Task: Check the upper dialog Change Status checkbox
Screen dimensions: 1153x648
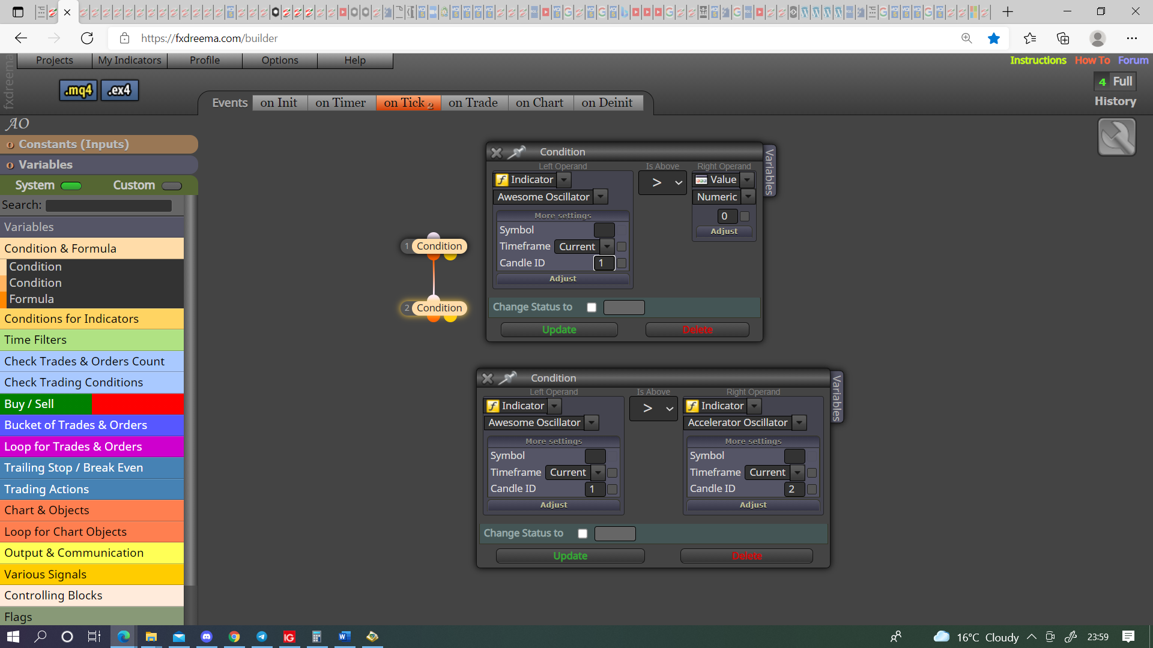Action: tap(592, 307)
